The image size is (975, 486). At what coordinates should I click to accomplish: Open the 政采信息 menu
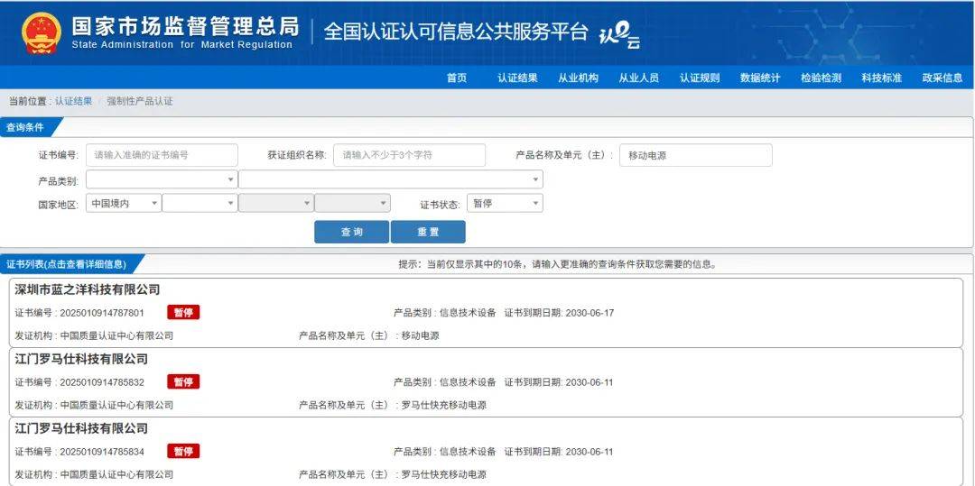942,78
